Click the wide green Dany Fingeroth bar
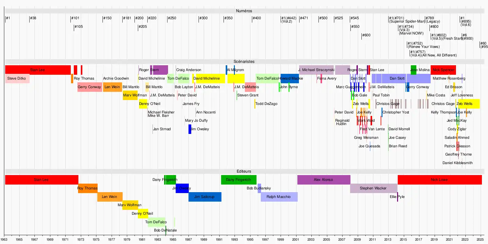Image resolution: width=488 pixels, height=244 pixels. [x=239, y=180]
